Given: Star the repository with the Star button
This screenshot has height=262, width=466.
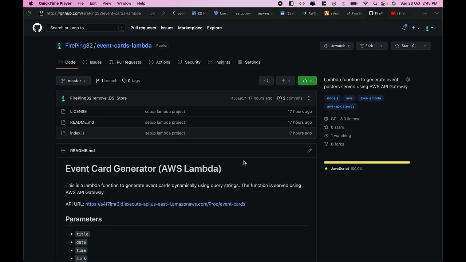Looking at the screenshot, I should (x=405, y=46).
